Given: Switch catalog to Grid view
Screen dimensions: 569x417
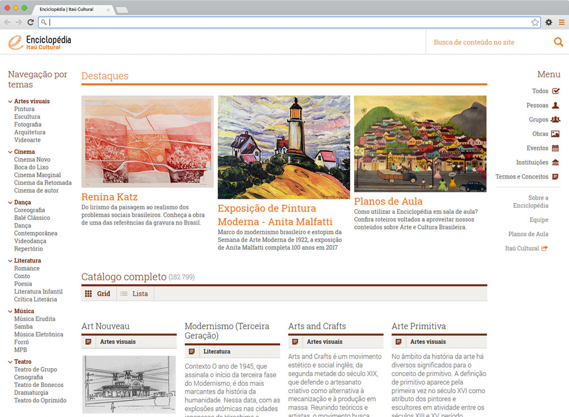Looking at the screenshot, I should 98,294.
